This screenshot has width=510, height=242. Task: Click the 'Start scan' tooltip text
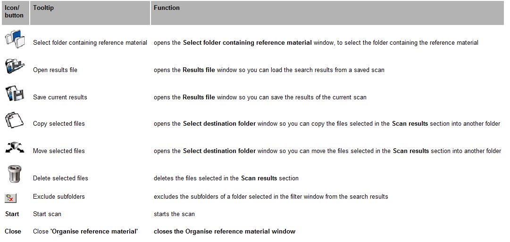click(47, 214)
